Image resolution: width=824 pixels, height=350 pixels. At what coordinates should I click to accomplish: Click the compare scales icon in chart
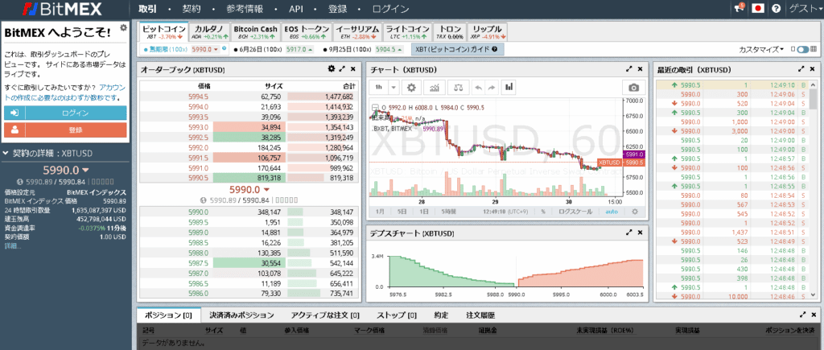tap(458, 87)
